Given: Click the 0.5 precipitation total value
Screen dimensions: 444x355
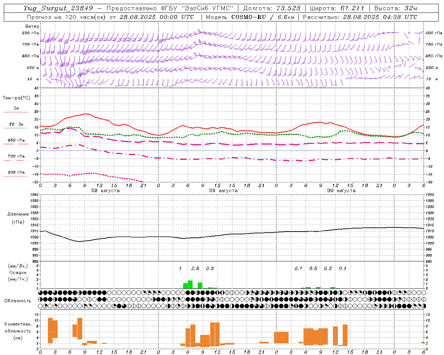Looking at the screenshot, I should [313, 268].
